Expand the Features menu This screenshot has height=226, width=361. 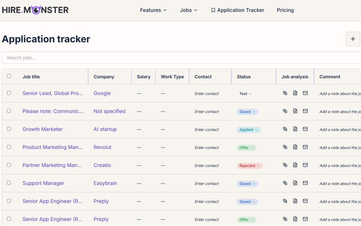click(x=153, y=10)
